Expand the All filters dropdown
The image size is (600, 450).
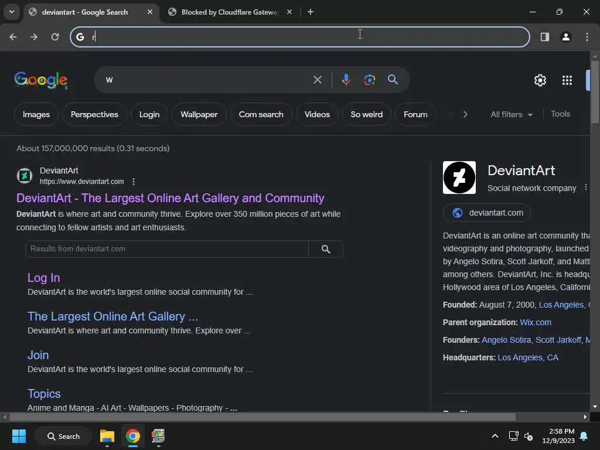511,114
